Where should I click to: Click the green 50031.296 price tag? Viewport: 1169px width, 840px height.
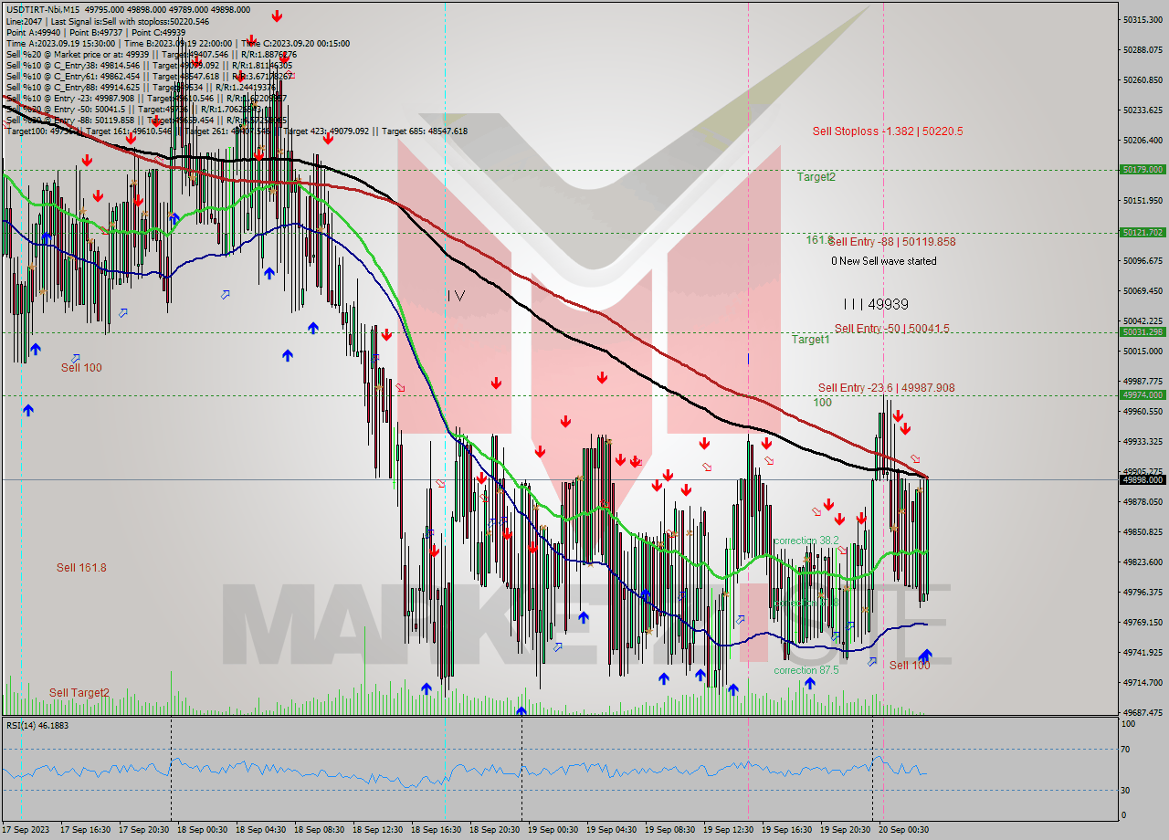(1143, 332)
